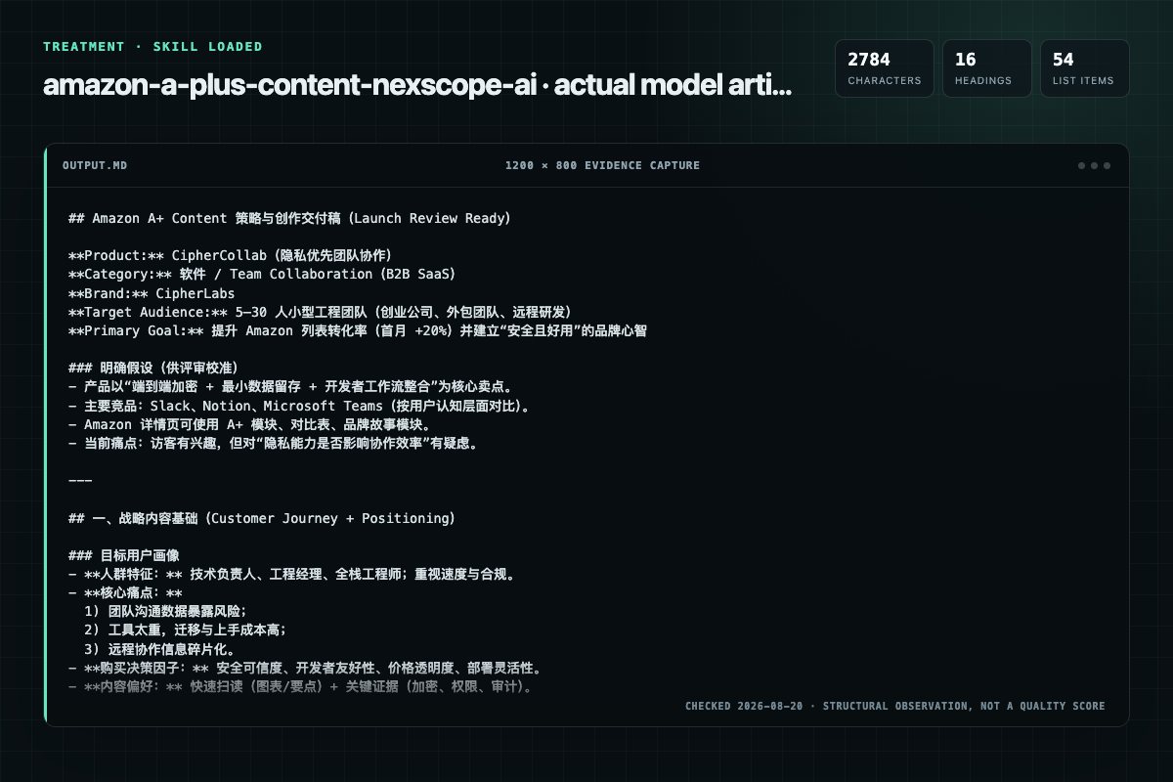Click the '1) 团队沟通数据暴露风险' item
This screenshot has height=782, width=1173.
(x=165, y=612)
